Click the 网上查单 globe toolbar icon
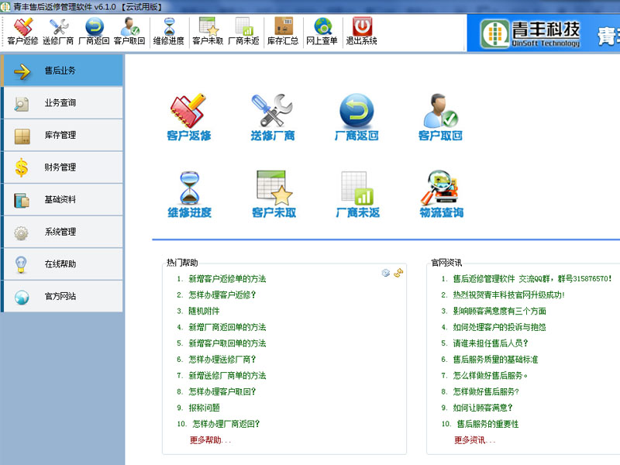Viewport: 620px width, 465px height. click(322, 31)
